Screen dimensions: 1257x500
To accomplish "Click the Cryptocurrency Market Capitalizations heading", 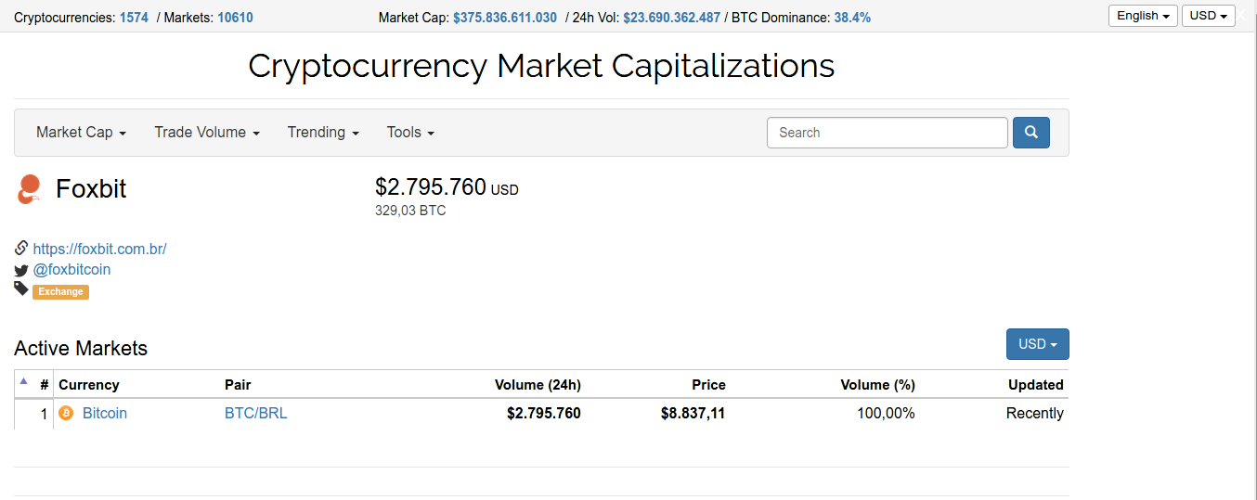I will coord(541,66).
